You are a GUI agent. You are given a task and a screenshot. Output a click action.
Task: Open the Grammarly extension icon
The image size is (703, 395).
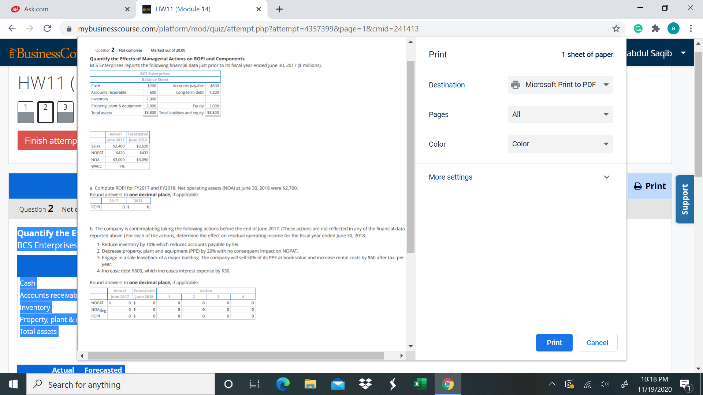pyautogui.click(x=638, y=29)
